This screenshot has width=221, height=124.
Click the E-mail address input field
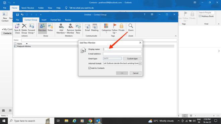(122, 54)
